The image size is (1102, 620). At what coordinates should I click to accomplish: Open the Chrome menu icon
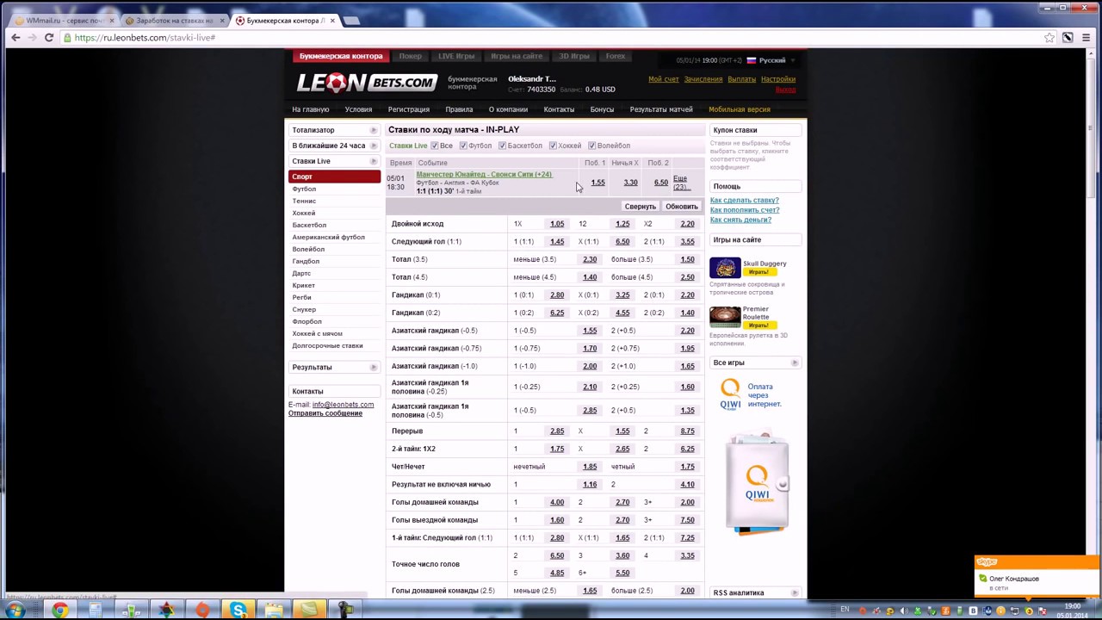[x=1087, y=37]
